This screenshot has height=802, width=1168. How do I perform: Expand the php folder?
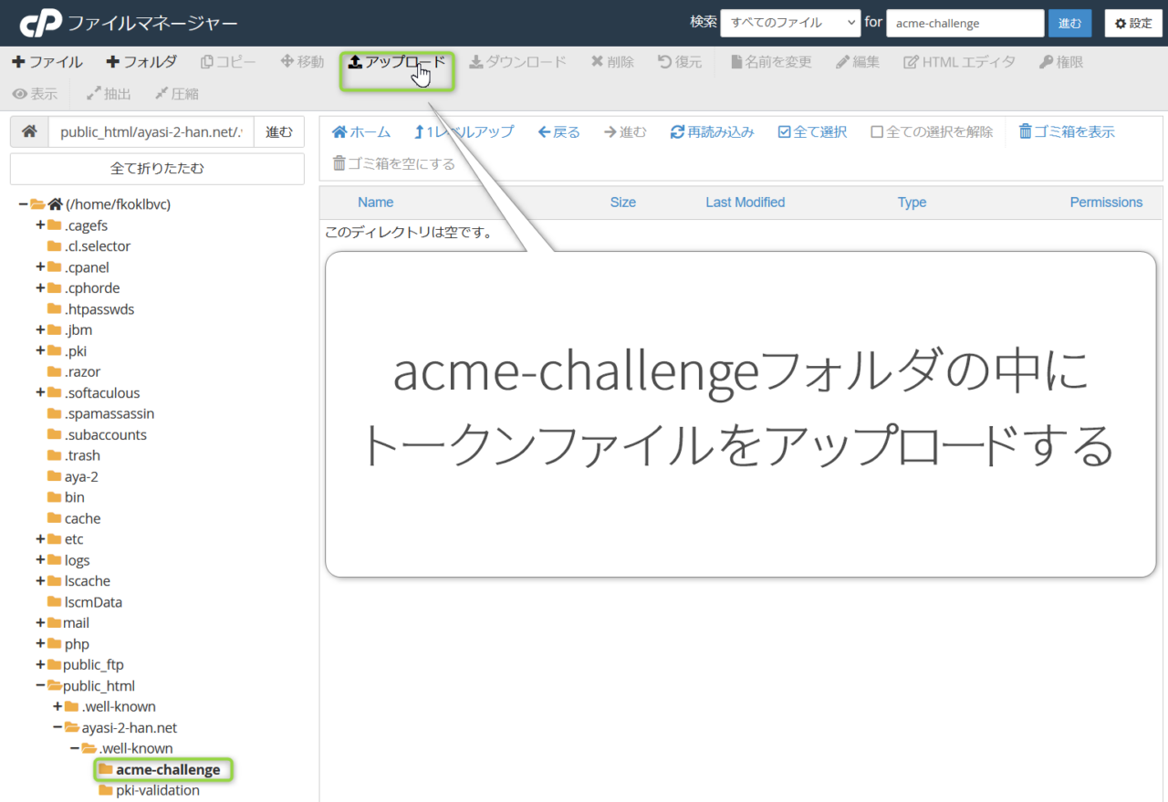(x=40, y=644)
